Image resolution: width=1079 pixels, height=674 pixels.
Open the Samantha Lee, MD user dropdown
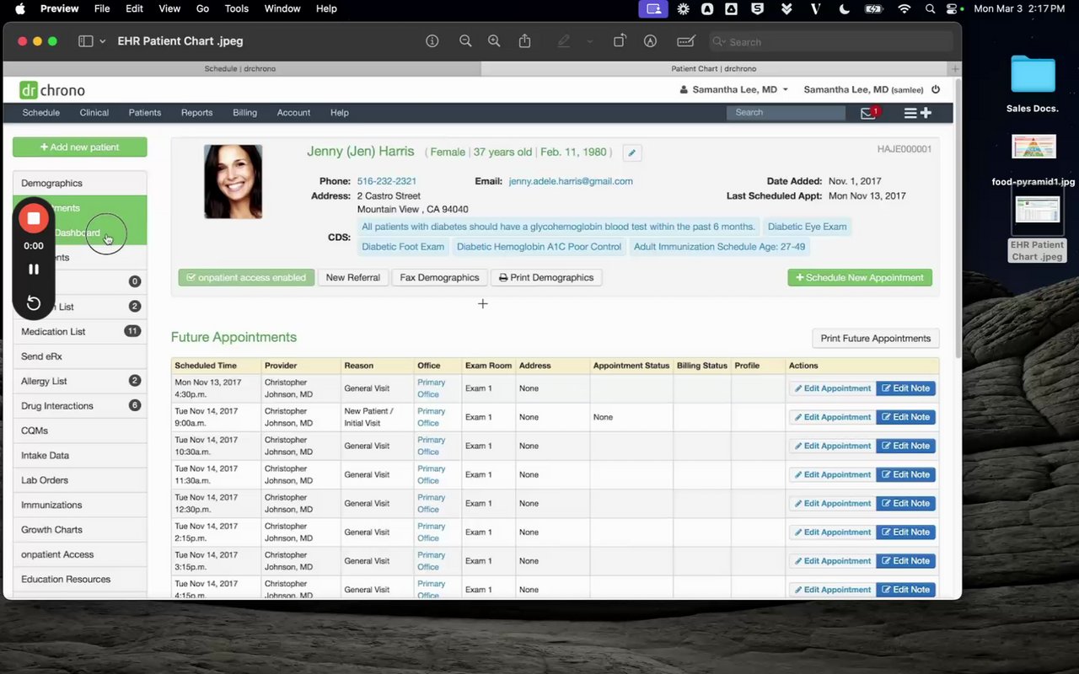click(x=734, y=89)
